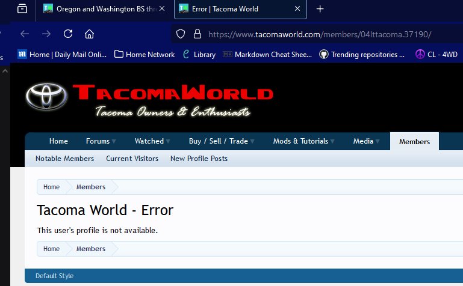This screenshot has width=463, height=286.
Task: Expand the Forums dropdown arrow
Action: 114,141
